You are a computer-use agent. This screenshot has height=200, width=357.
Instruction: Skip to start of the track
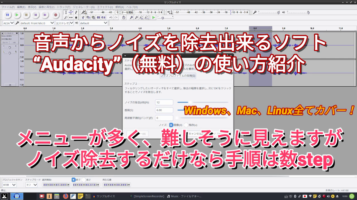[x=35, y=15]
